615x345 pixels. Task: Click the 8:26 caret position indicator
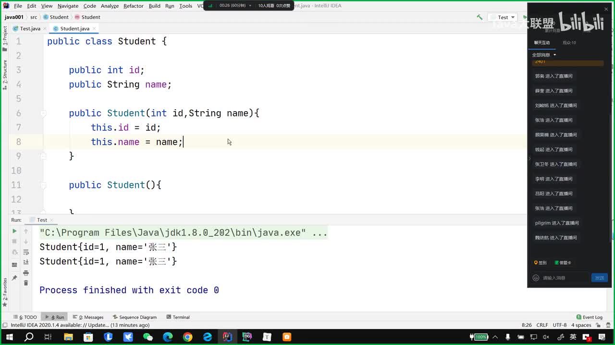(527, 325)
